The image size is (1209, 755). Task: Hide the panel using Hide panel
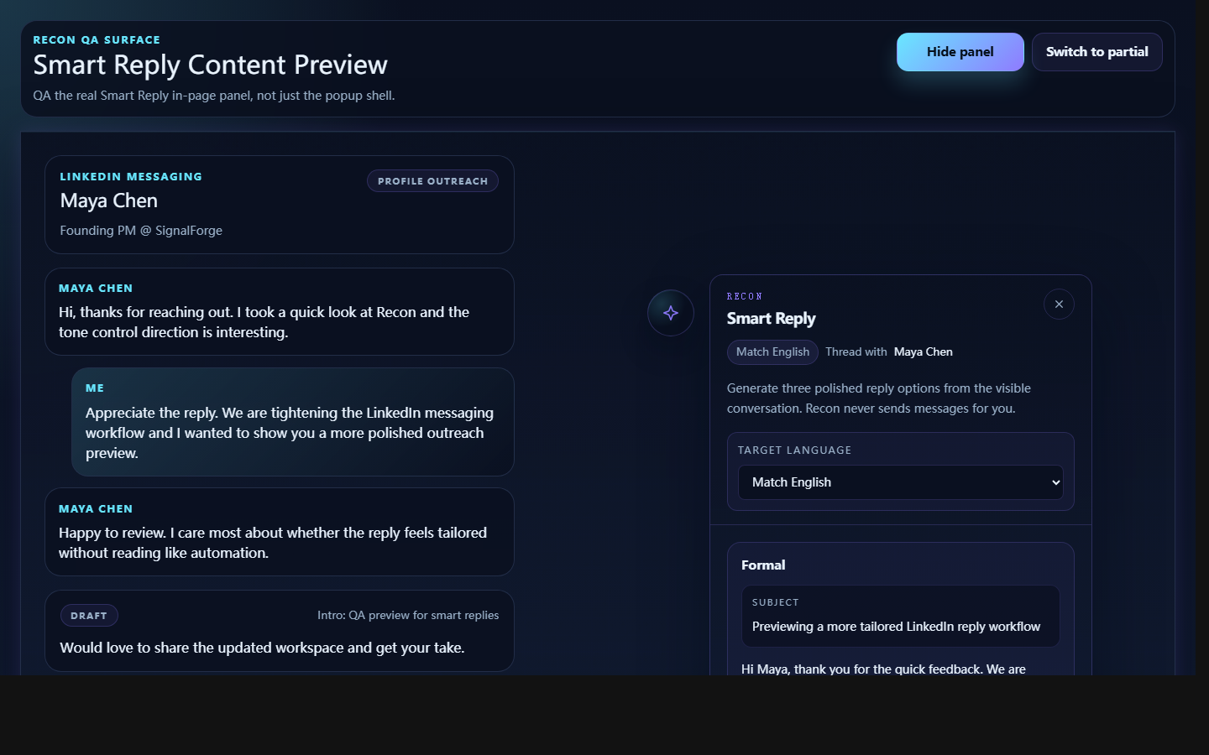click(960, 51)
